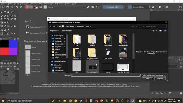Open the Capa menu
183x103 pixels.
26,4
